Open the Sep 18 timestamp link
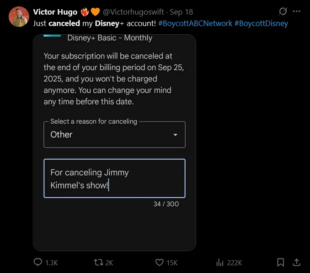Viewport: 310px width, 273px height. click(x=181, y=12)
